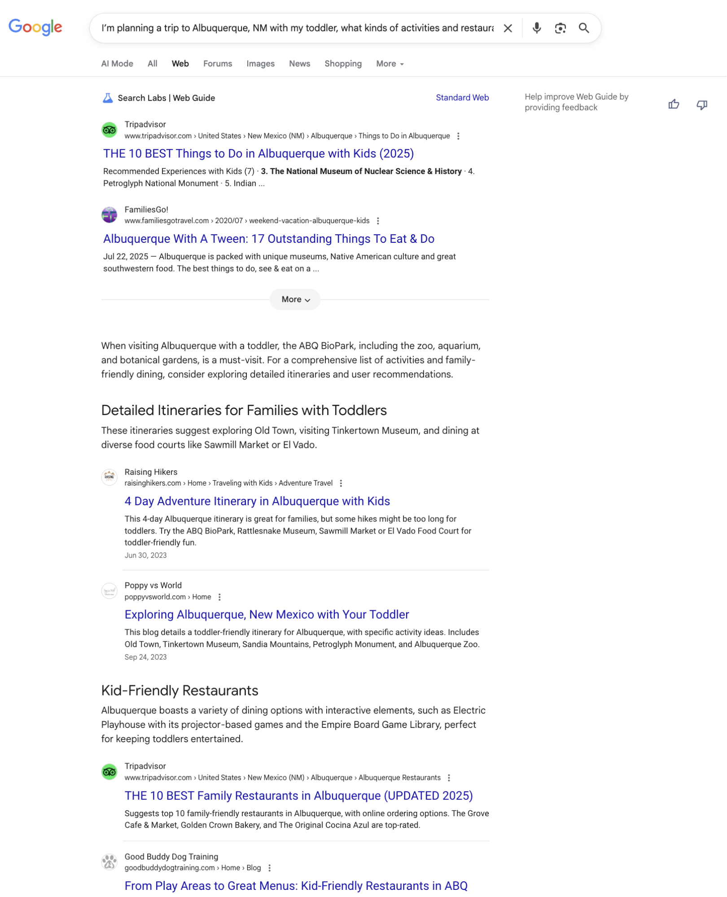Open THE 10 BEST Things to Do with Kids link
727x897 pixels.
(x=259, y=154)
